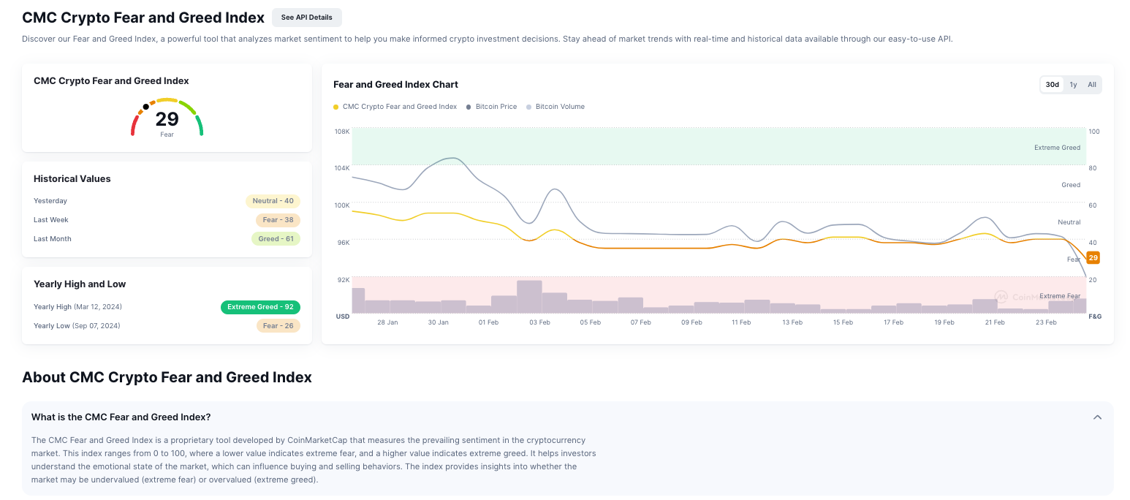Select the 30d chart range tab

(x=1052, y=85)
